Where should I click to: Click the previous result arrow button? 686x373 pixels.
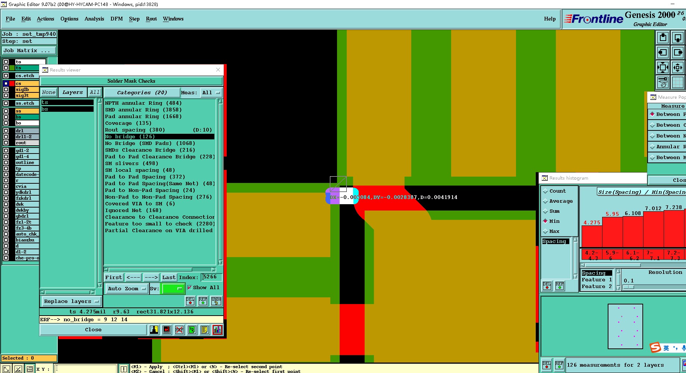tap(133, 278)
